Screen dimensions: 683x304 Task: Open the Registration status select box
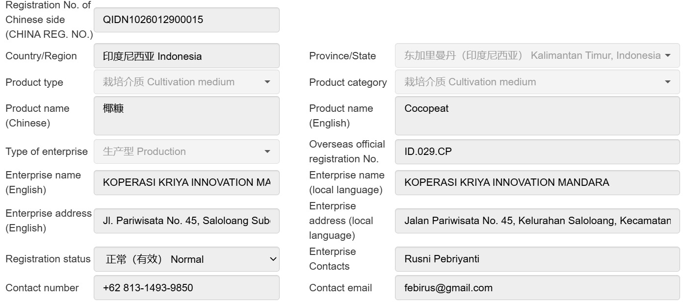[186, 259]
